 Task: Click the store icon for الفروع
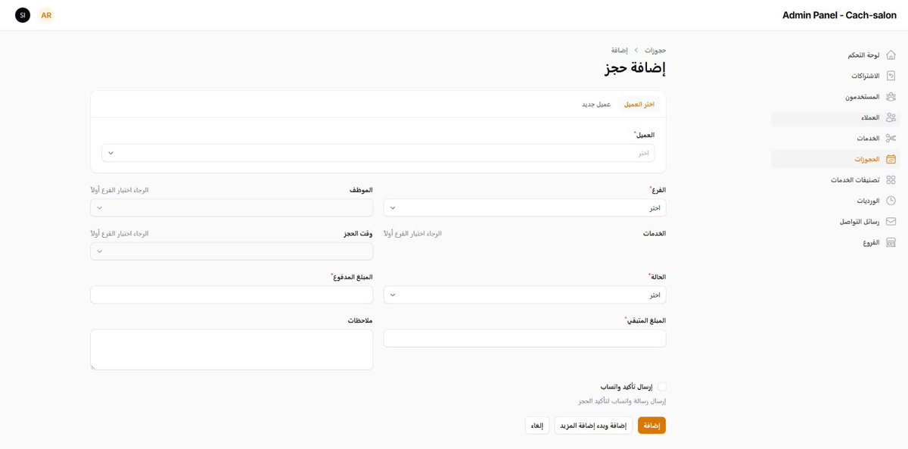(891, 242)
